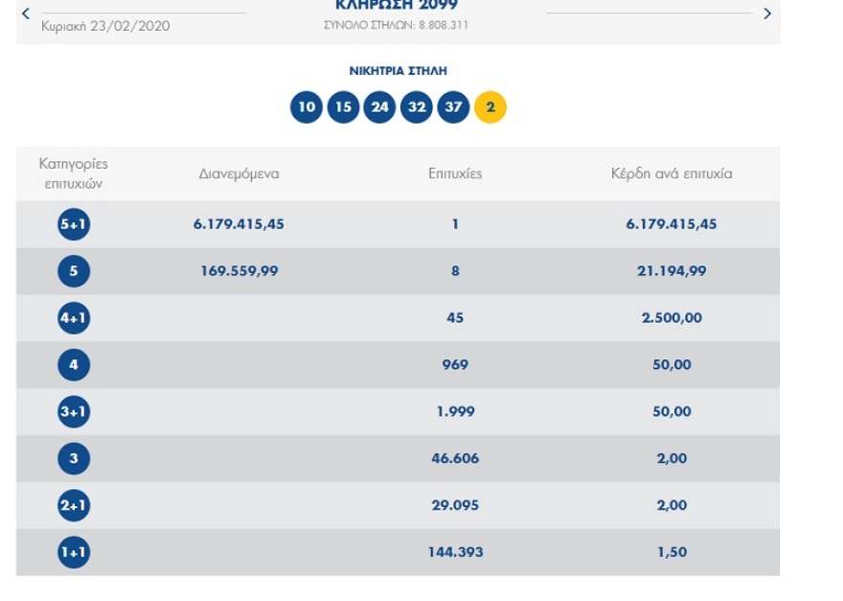Go to next draw with right arrow
Image resolution: width=843 pixels, height=601 pixels.
coord(766,13)
